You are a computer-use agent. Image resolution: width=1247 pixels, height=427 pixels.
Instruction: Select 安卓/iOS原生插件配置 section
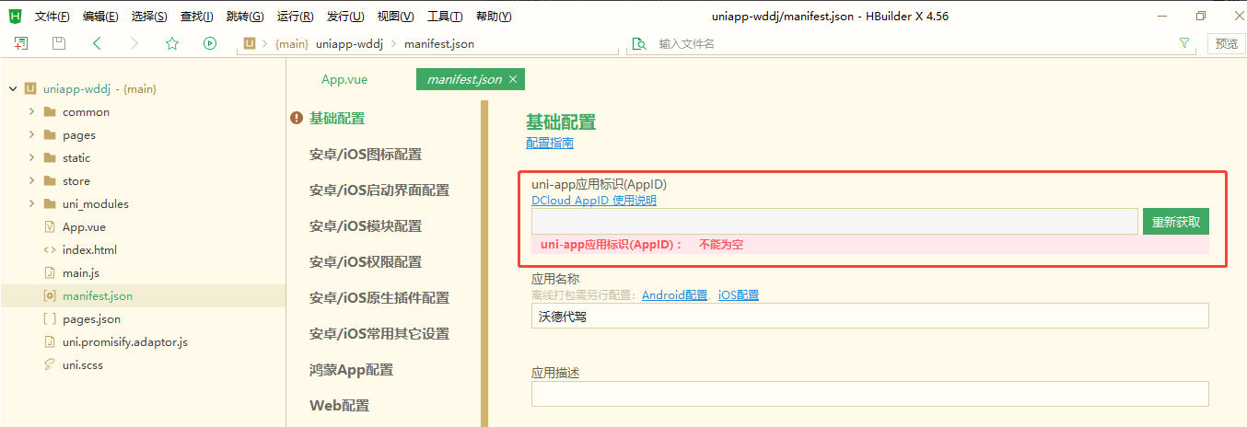click(x=379, y=298)
